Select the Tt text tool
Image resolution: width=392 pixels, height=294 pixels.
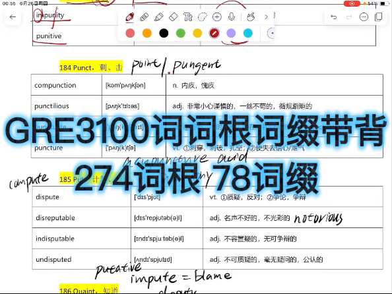coord(187,17)
